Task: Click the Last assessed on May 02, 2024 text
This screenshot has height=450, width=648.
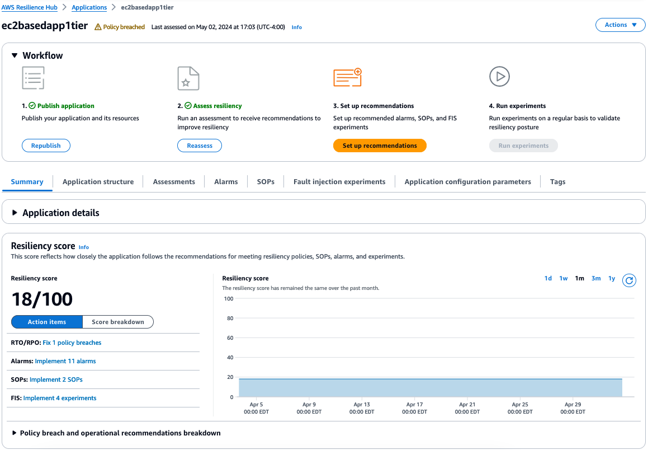Action: tap(218, 27)
